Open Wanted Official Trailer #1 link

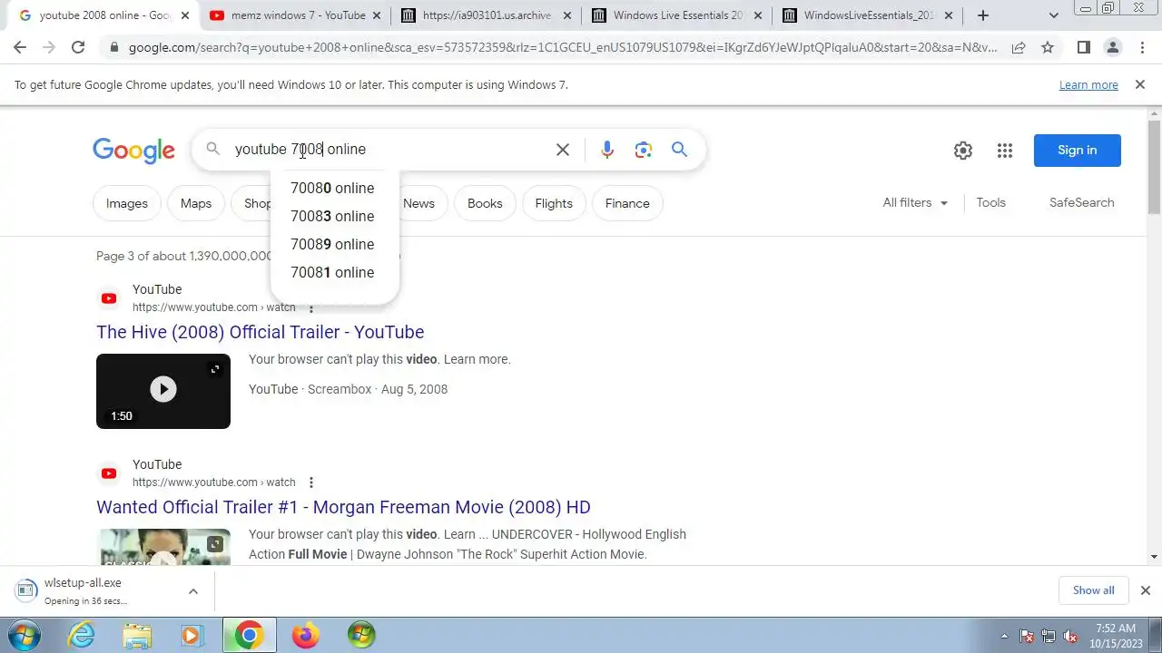tap(343, 507)
